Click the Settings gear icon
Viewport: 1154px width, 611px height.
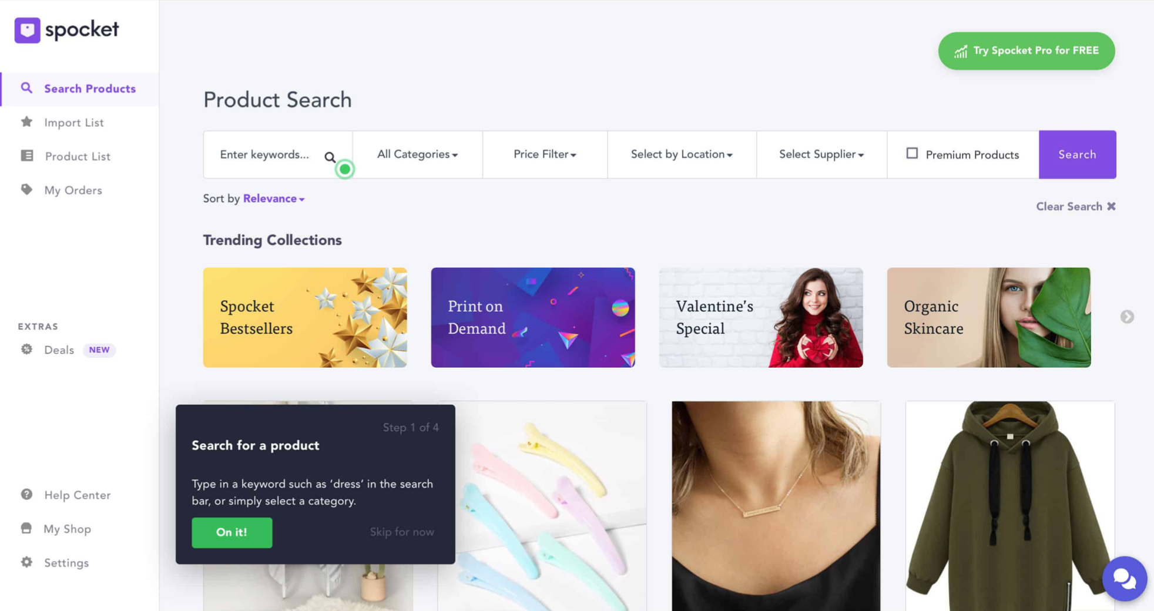[x=26, y=562]
